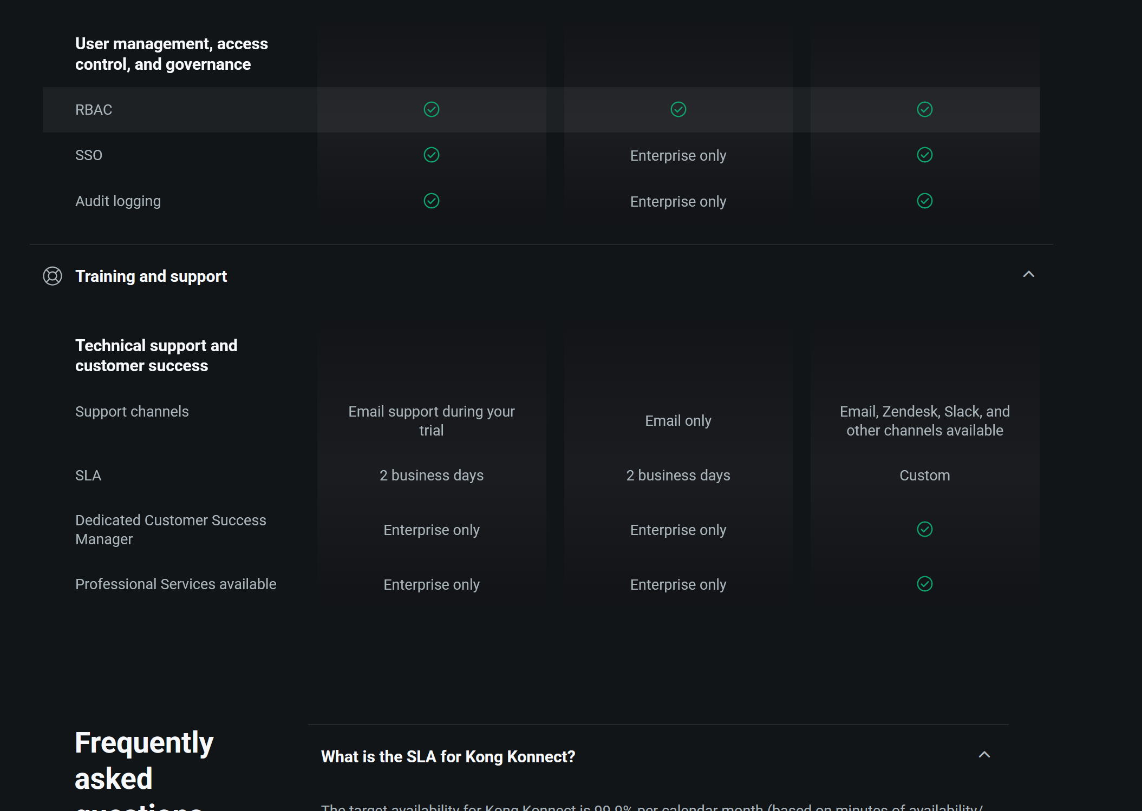Click Dedicated Customer Success Manager checkmark

924,529
